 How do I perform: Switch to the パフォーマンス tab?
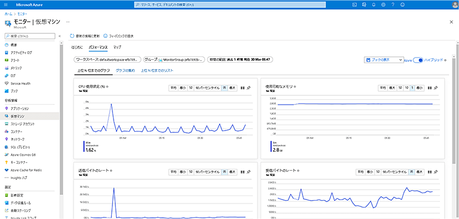point(98,47)
